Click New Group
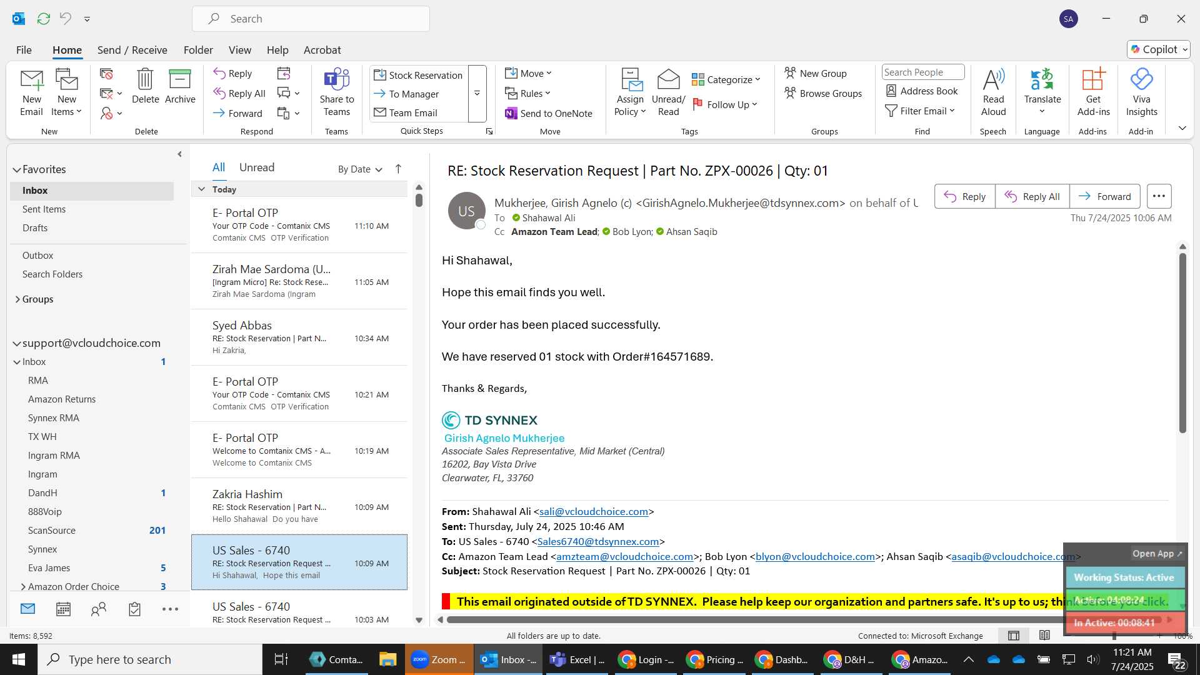 (816, 73)
